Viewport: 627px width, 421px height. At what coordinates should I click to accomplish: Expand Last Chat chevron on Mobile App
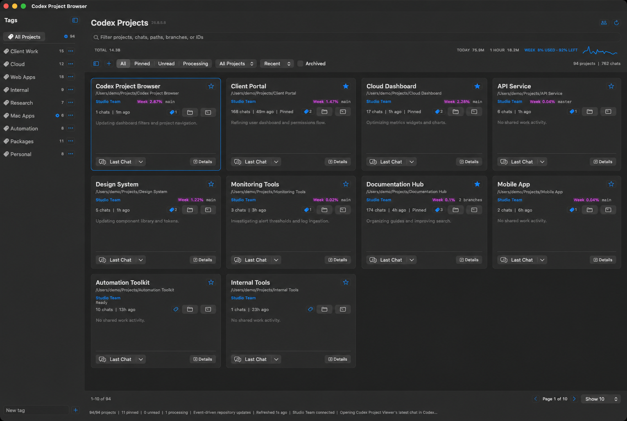[542, 260]
